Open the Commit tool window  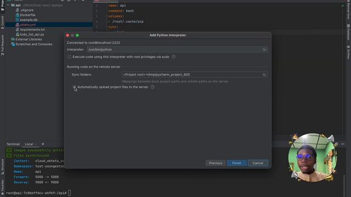pos(2,22)
